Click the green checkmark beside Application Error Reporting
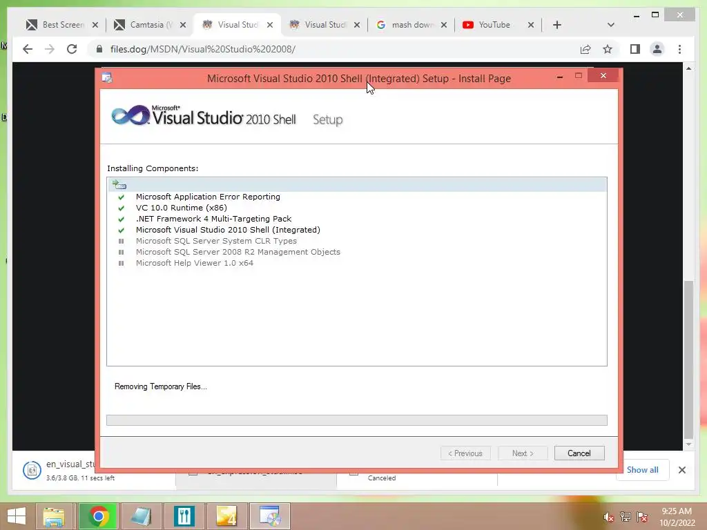This screenshot has width=707, height=530. point(121,197)
